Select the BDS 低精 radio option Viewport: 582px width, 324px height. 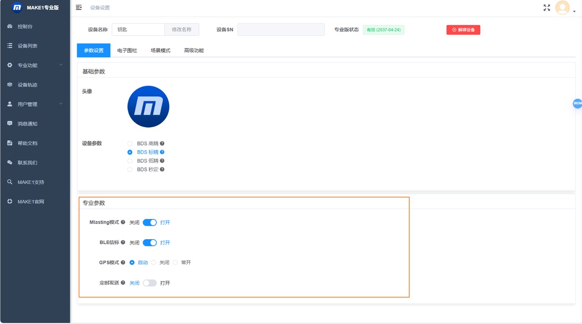[x=129, y=161]
